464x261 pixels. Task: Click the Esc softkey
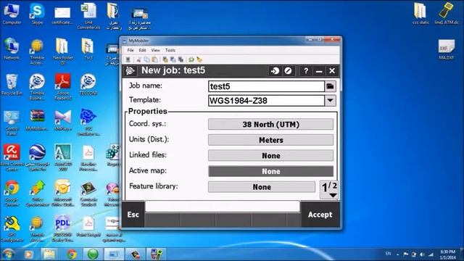tap(133, 215)
